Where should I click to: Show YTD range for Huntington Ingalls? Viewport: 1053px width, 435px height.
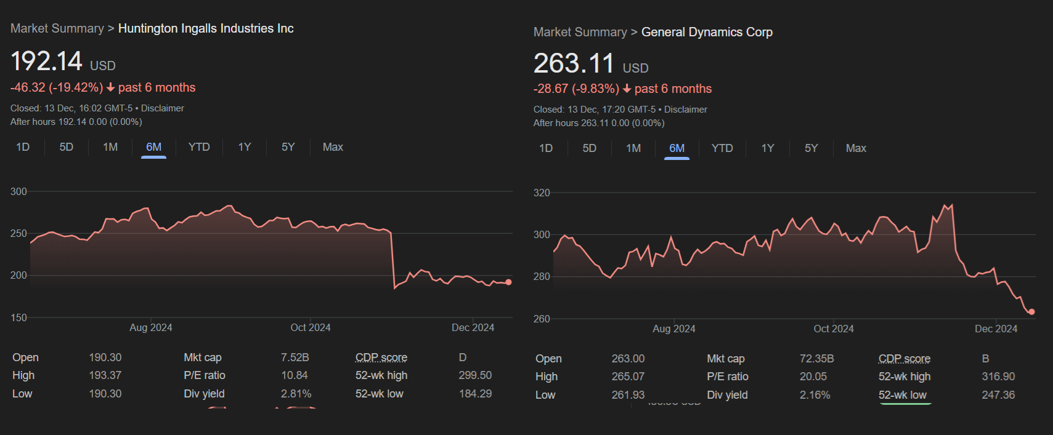pyautogui.click(x=199, y=147)
